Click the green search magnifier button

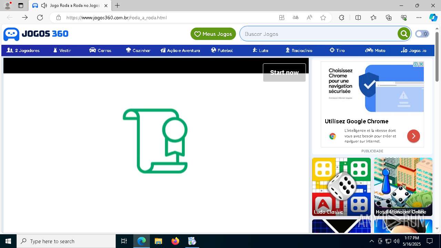tap(404, 34)
